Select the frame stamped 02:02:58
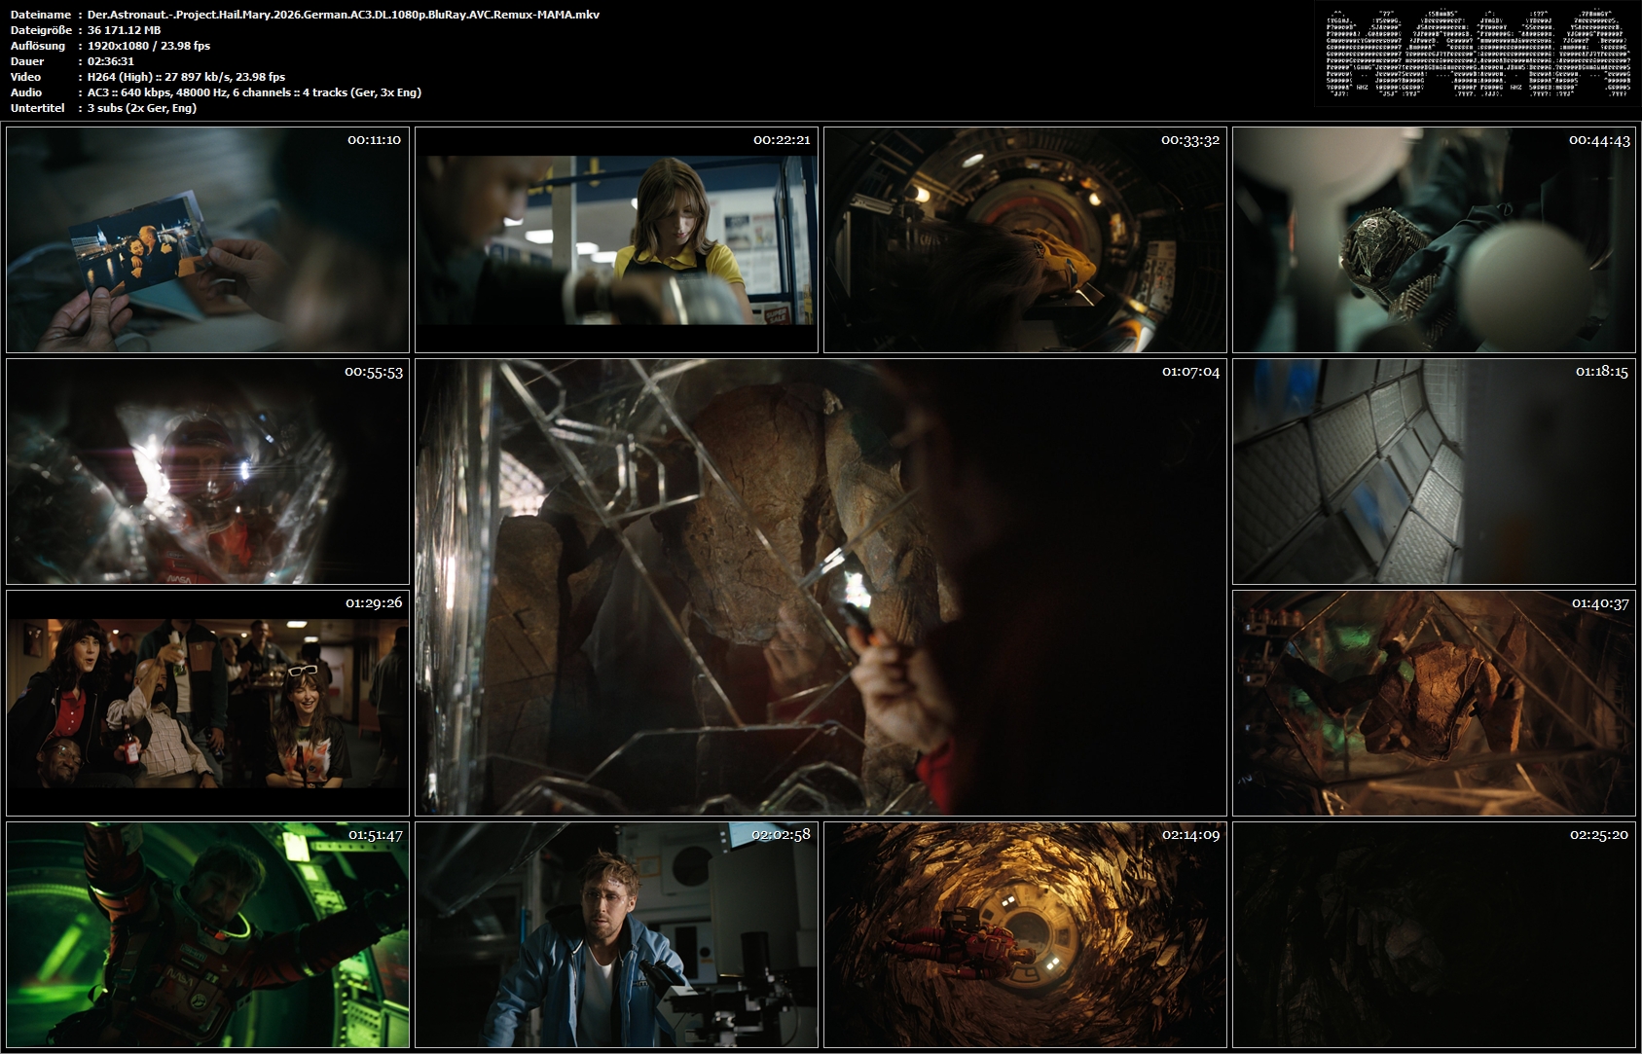Viewport: 1642px width, 1054px height. (616, 934)
